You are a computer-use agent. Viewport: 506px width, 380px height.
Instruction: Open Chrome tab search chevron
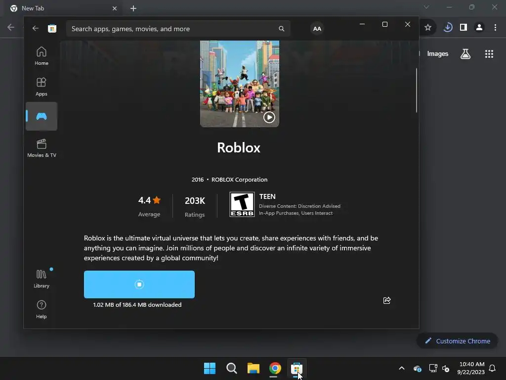tap(426, 7)
